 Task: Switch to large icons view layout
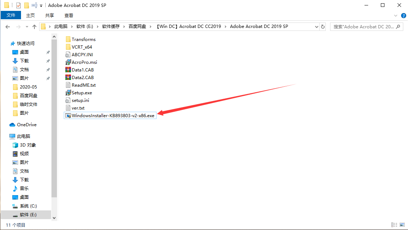[402, 225]
